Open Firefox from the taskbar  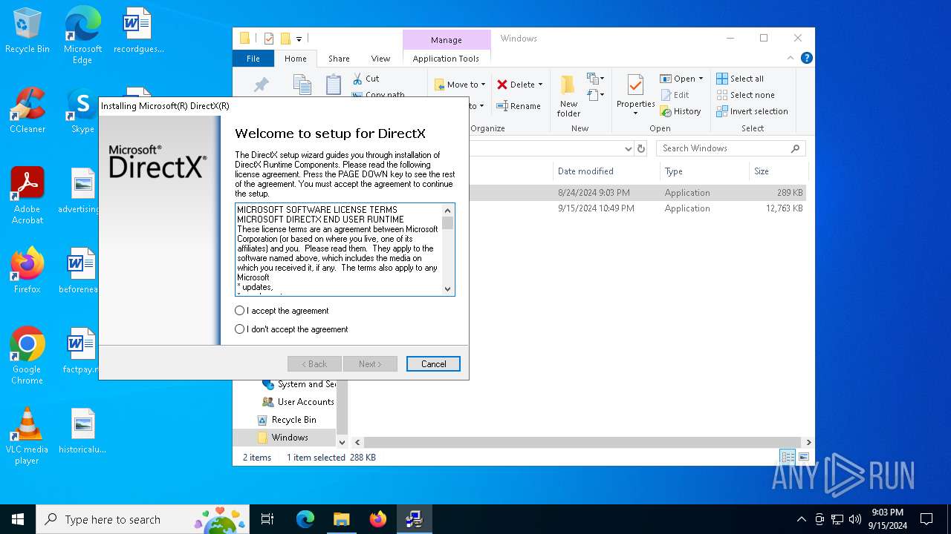[x=378, y=519]
